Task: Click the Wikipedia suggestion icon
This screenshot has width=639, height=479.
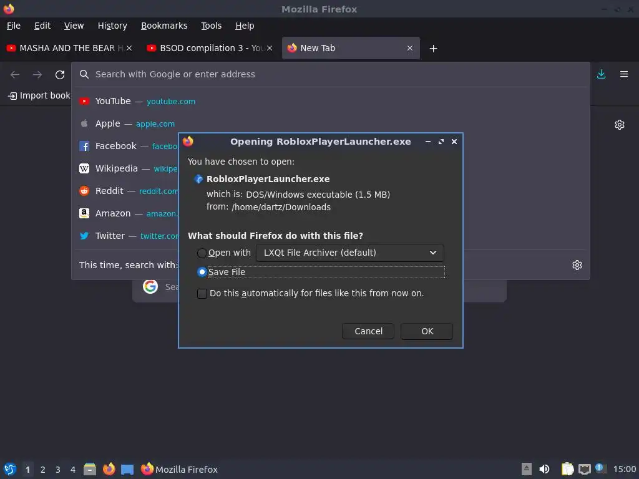Action: (x=84, y=168)
